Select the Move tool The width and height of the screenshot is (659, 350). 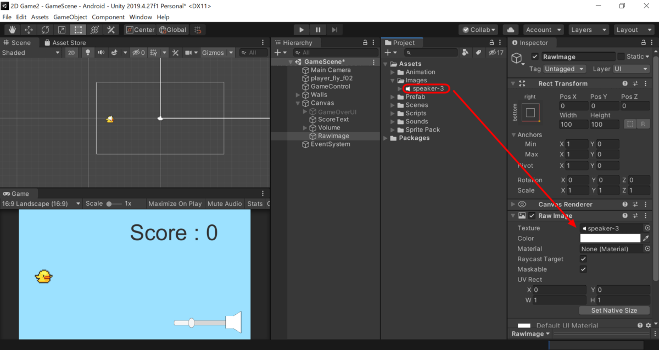click(29, 30)
